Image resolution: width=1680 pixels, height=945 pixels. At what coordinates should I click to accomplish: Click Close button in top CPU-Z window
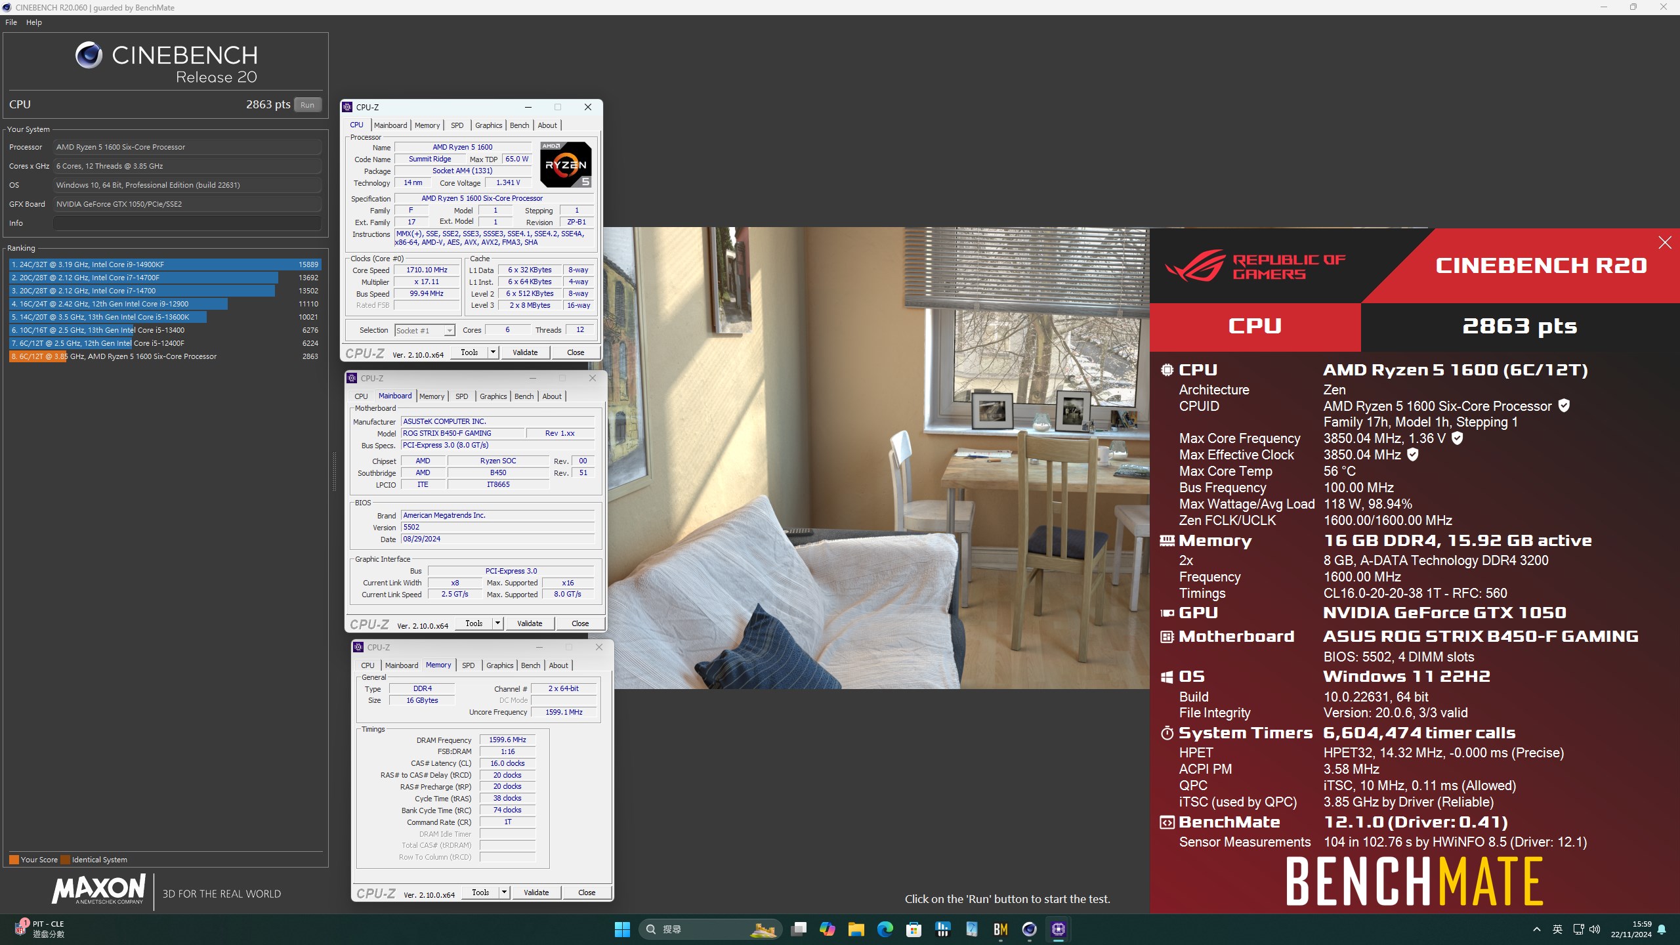tap(576, 352)
